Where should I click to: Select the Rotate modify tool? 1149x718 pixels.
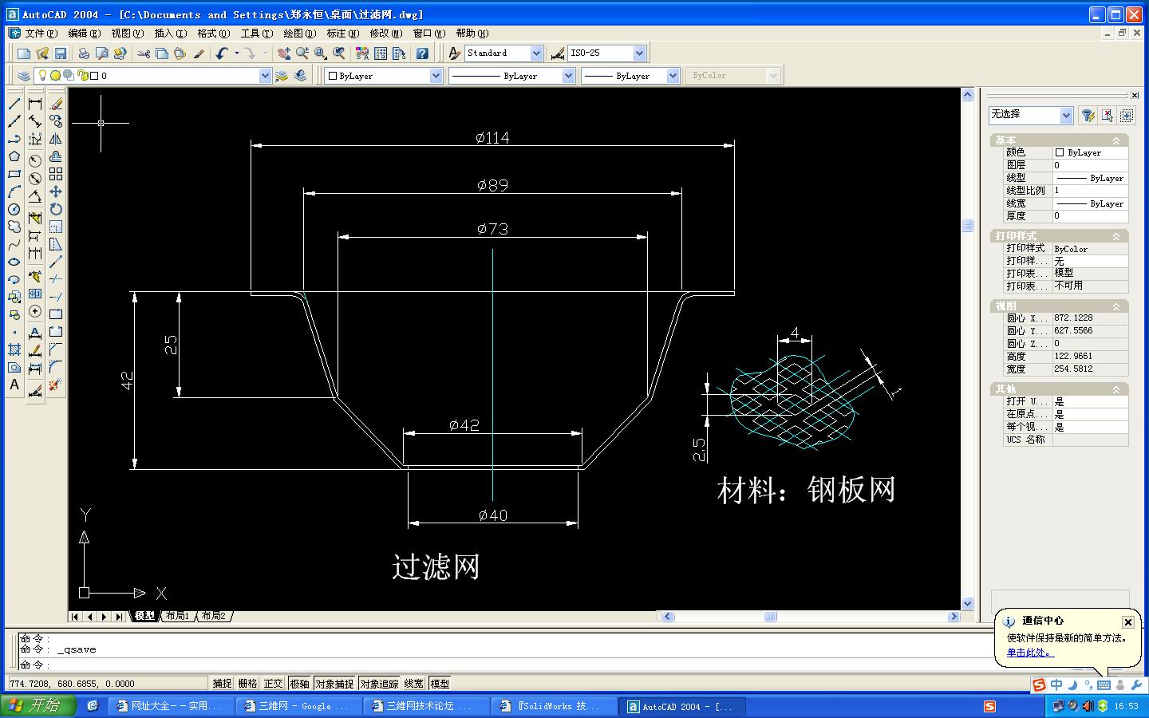click(56, 209)
